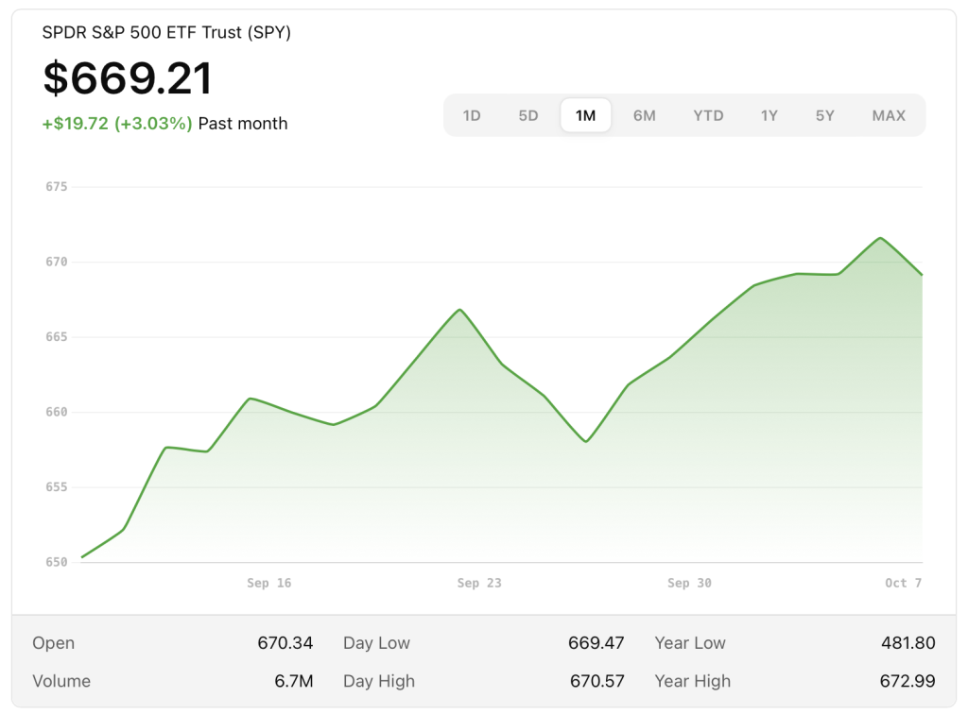Click the Open value 670.34

click(x=285, y=643)
